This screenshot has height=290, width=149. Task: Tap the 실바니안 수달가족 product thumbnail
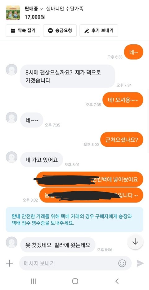tap(13, 13)
